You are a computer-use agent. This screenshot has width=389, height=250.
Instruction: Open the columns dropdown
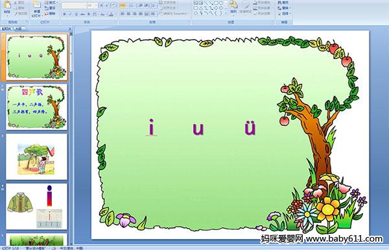[154, 14]
